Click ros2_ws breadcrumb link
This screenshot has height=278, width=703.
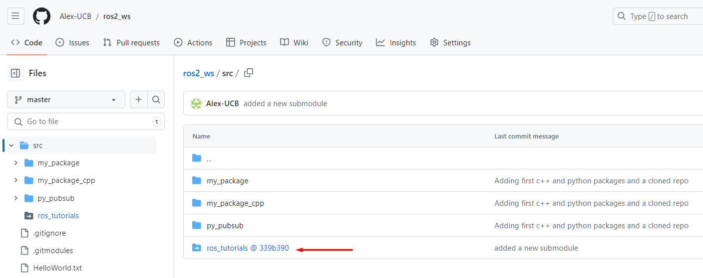pos(199,73)
